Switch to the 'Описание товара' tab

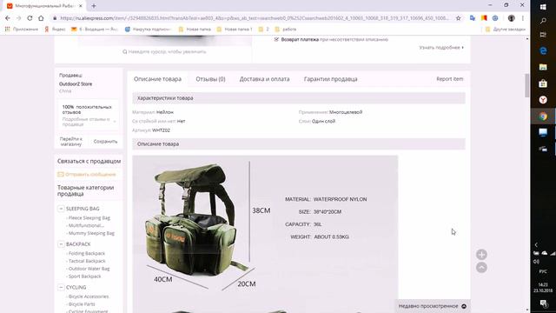click(x=157, y=79)
